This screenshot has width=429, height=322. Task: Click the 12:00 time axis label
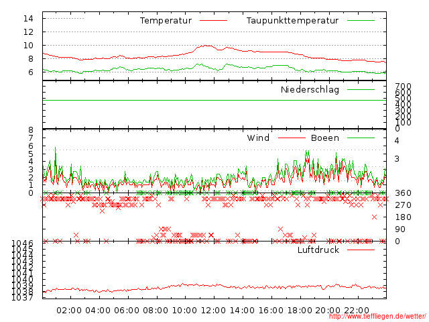click(213, 311)
